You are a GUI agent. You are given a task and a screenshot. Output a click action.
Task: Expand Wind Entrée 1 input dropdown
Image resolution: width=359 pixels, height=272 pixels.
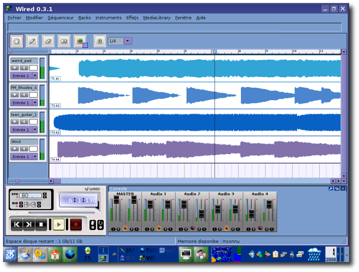click(x=35, y=157)
